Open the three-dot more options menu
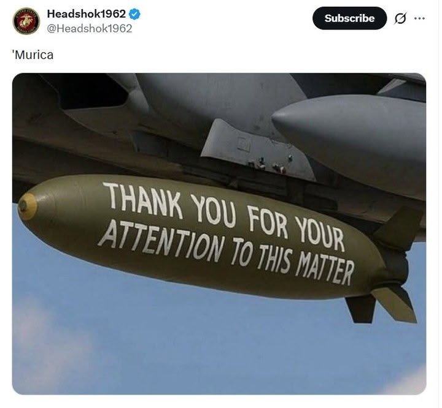This screenshot has height=408, width=442. click(419, 18)
